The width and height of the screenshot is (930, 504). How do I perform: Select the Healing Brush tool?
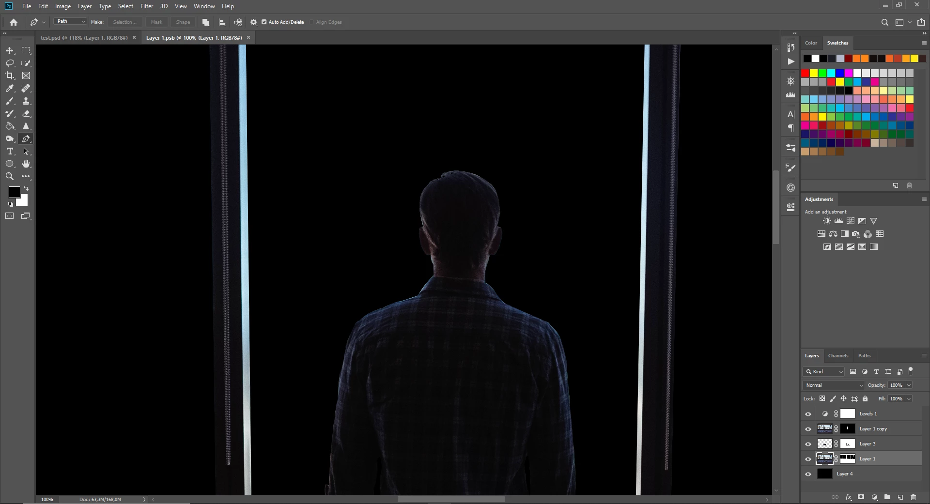click(26, 88)
